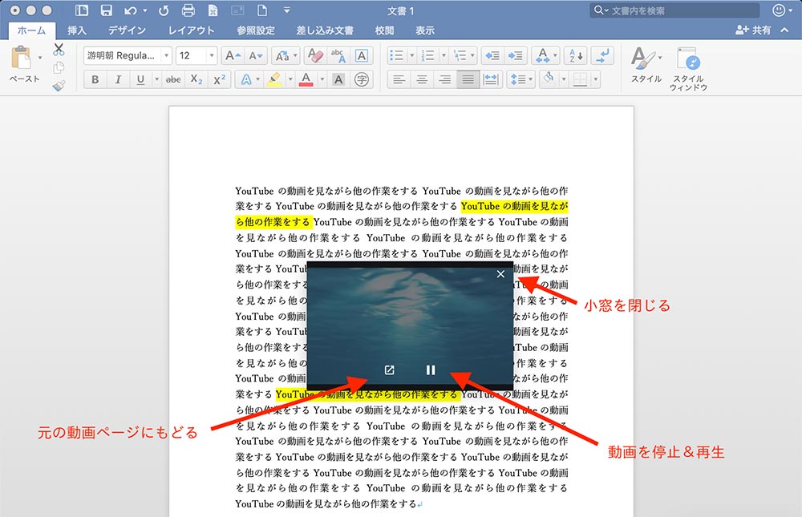Select the Format Painter brush

[x=59, y=86]
